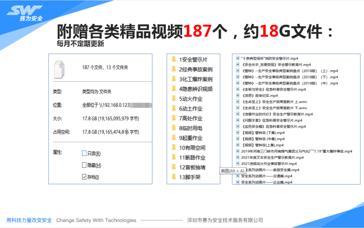Select the 3化工爆炸案例 folder icon
This screenshot has width=364, height=228.
tap(174, 79)
